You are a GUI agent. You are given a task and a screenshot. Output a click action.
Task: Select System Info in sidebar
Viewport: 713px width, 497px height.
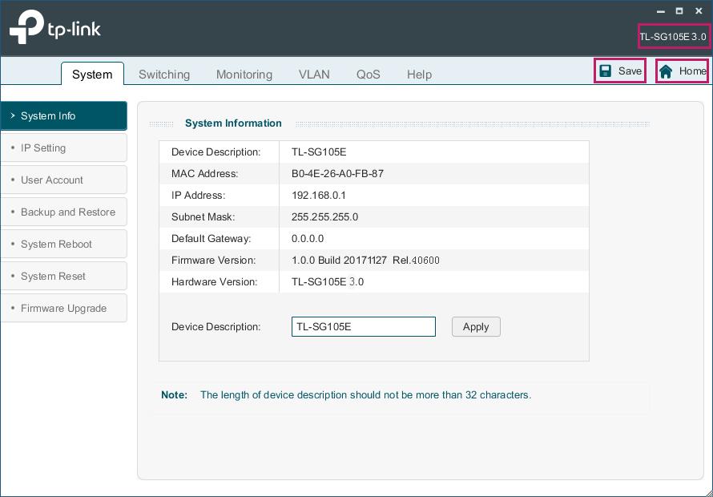(63, 115)
